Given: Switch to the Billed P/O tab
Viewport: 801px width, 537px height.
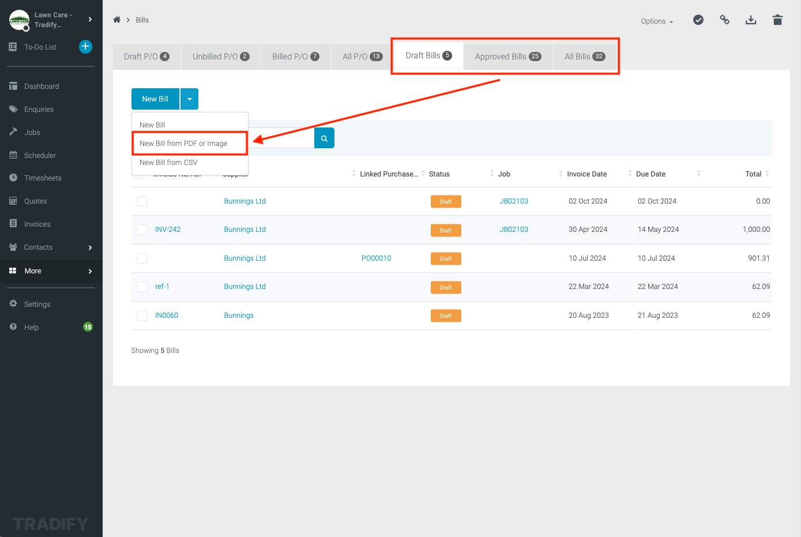Looking at the screenshot, I should 296,57.
